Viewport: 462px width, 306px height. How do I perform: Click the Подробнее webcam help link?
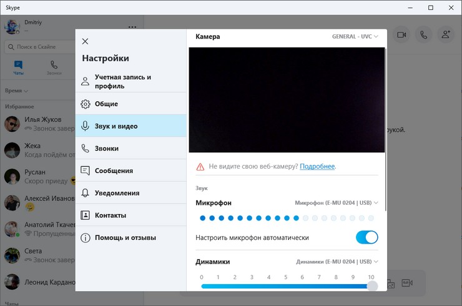pos(317,167)
